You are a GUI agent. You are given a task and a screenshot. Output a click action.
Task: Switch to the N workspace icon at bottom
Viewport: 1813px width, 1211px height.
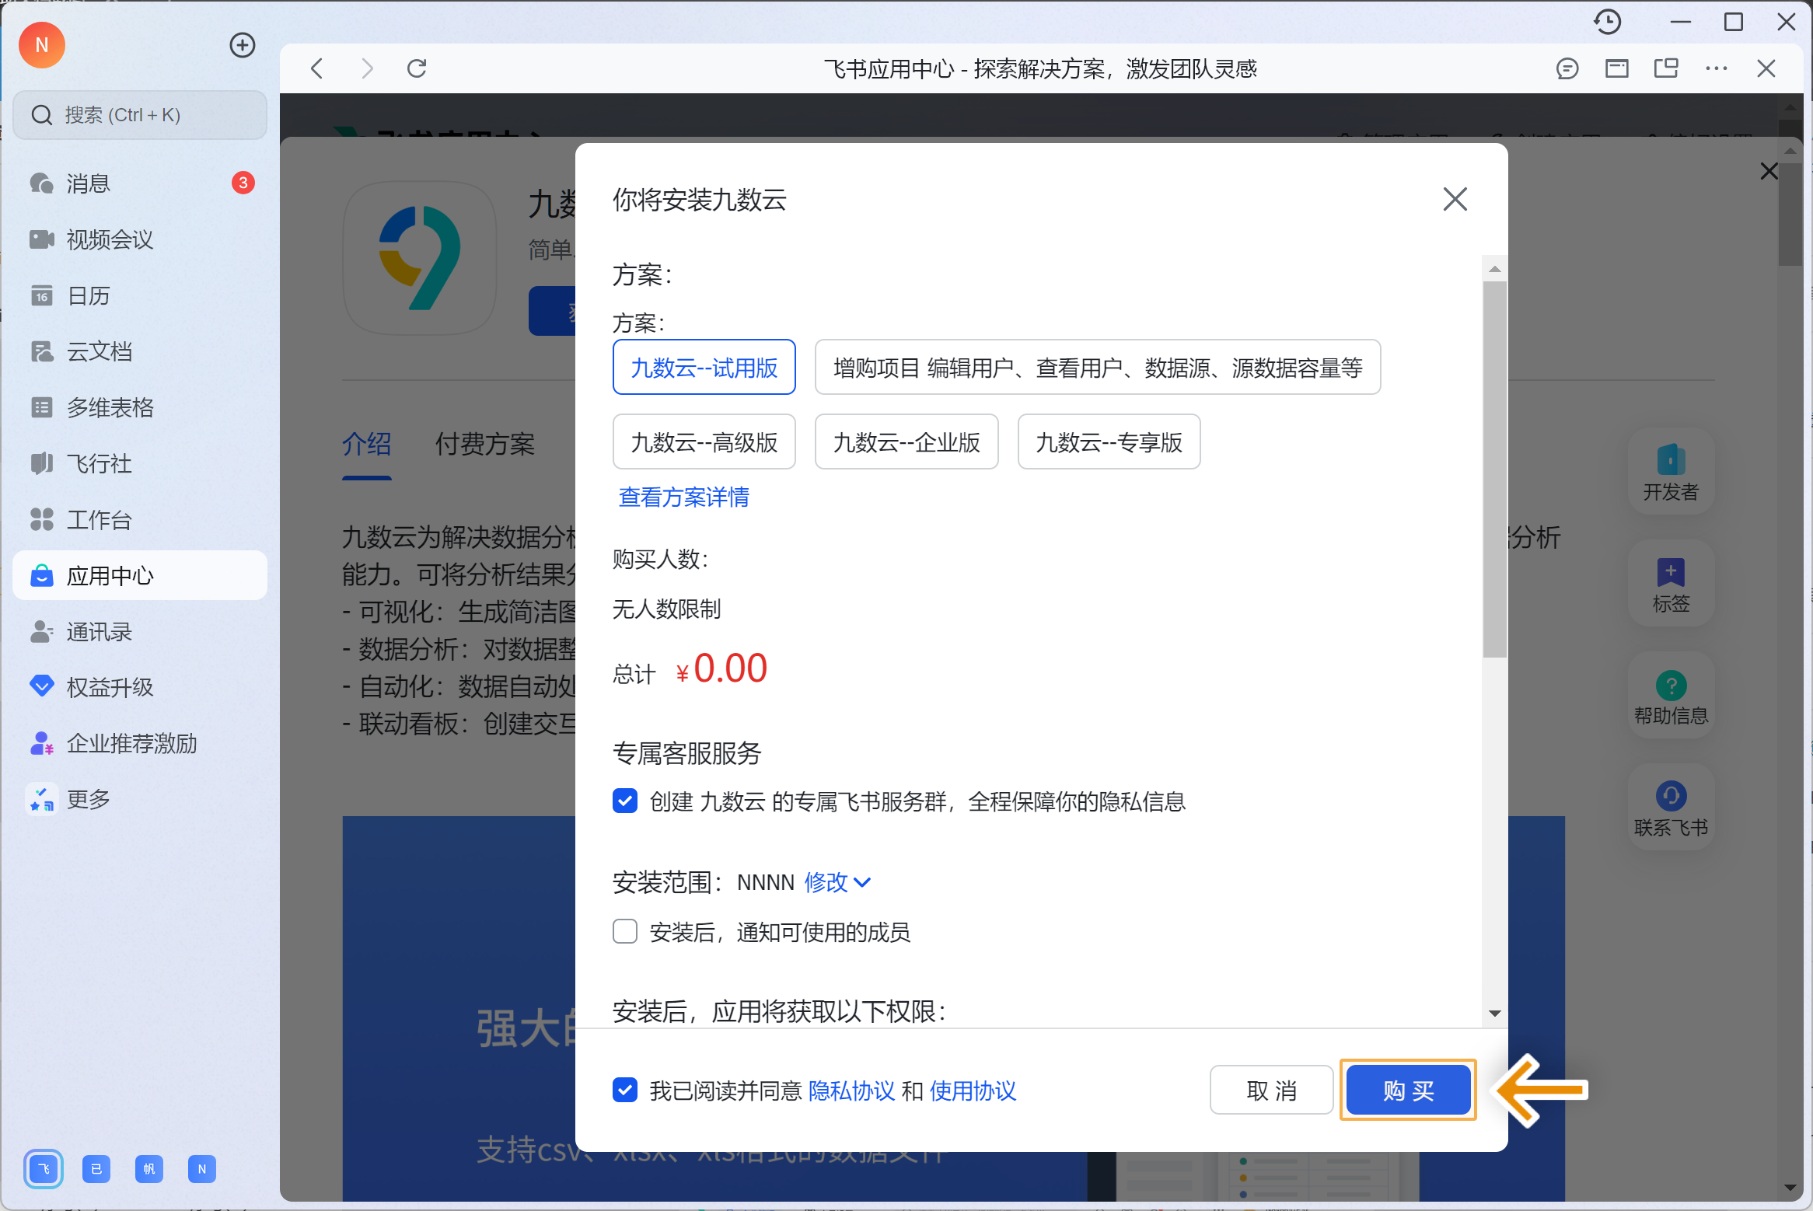pyautogui.click(x=202, y=1169)
